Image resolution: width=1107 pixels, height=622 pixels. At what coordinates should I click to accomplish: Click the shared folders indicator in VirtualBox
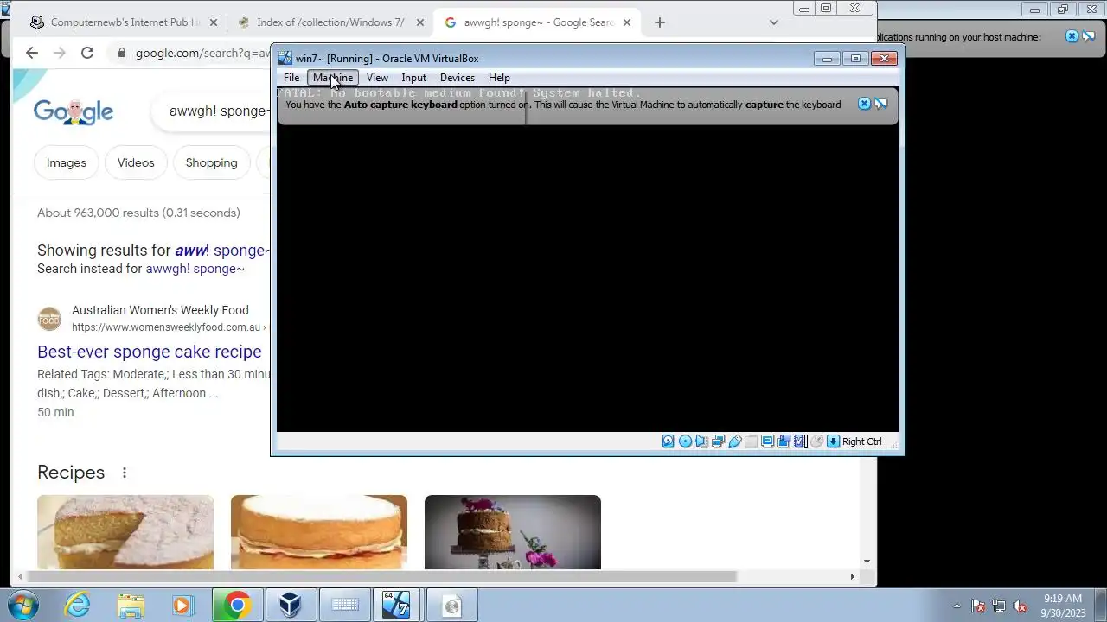(x=751, y=441)
